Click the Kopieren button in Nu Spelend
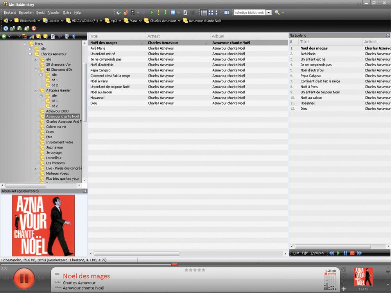 click(317, 253)
